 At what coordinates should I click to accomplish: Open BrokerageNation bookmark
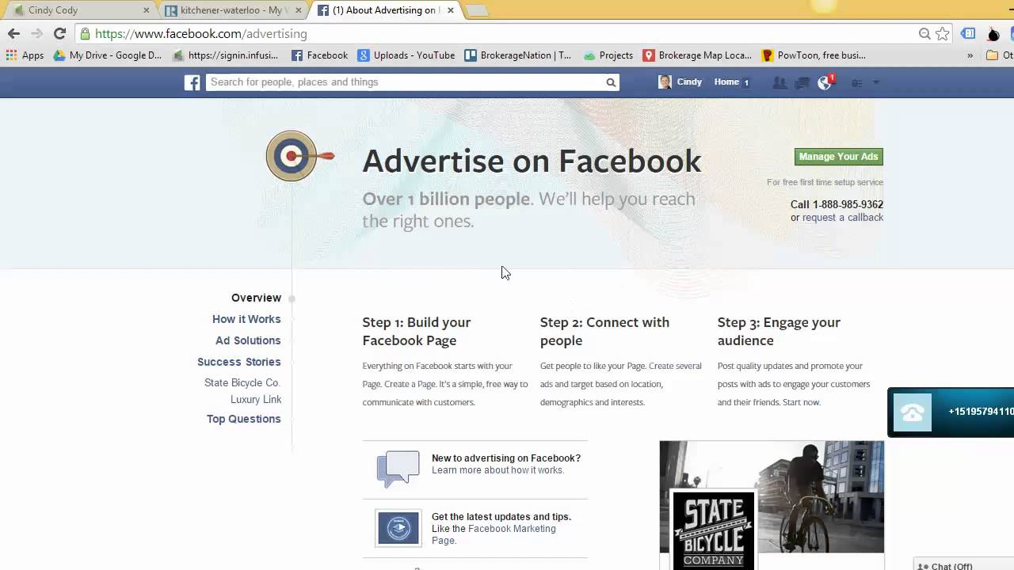click(518, 55)
